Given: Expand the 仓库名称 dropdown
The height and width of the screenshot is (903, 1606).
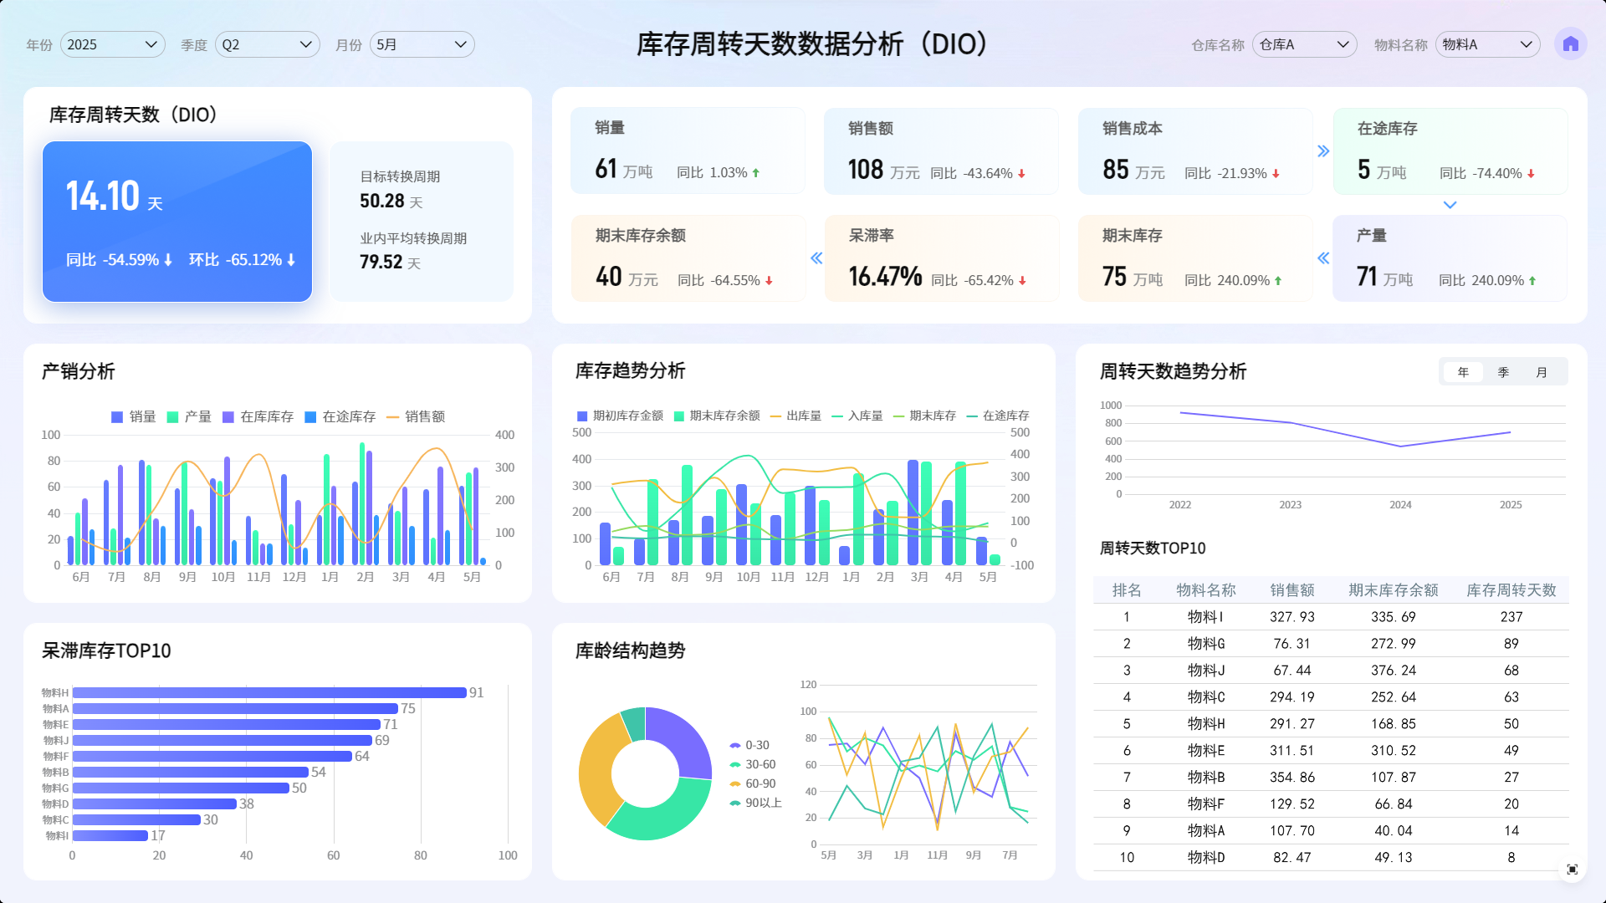Looking at the screenshot, I should [x=1303, y=44].
